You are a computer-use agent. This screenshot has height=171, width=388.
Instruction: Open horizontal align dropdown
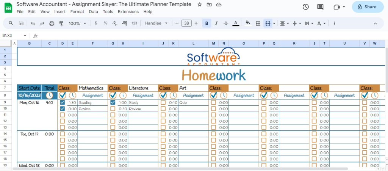click(x=285, y=23)
